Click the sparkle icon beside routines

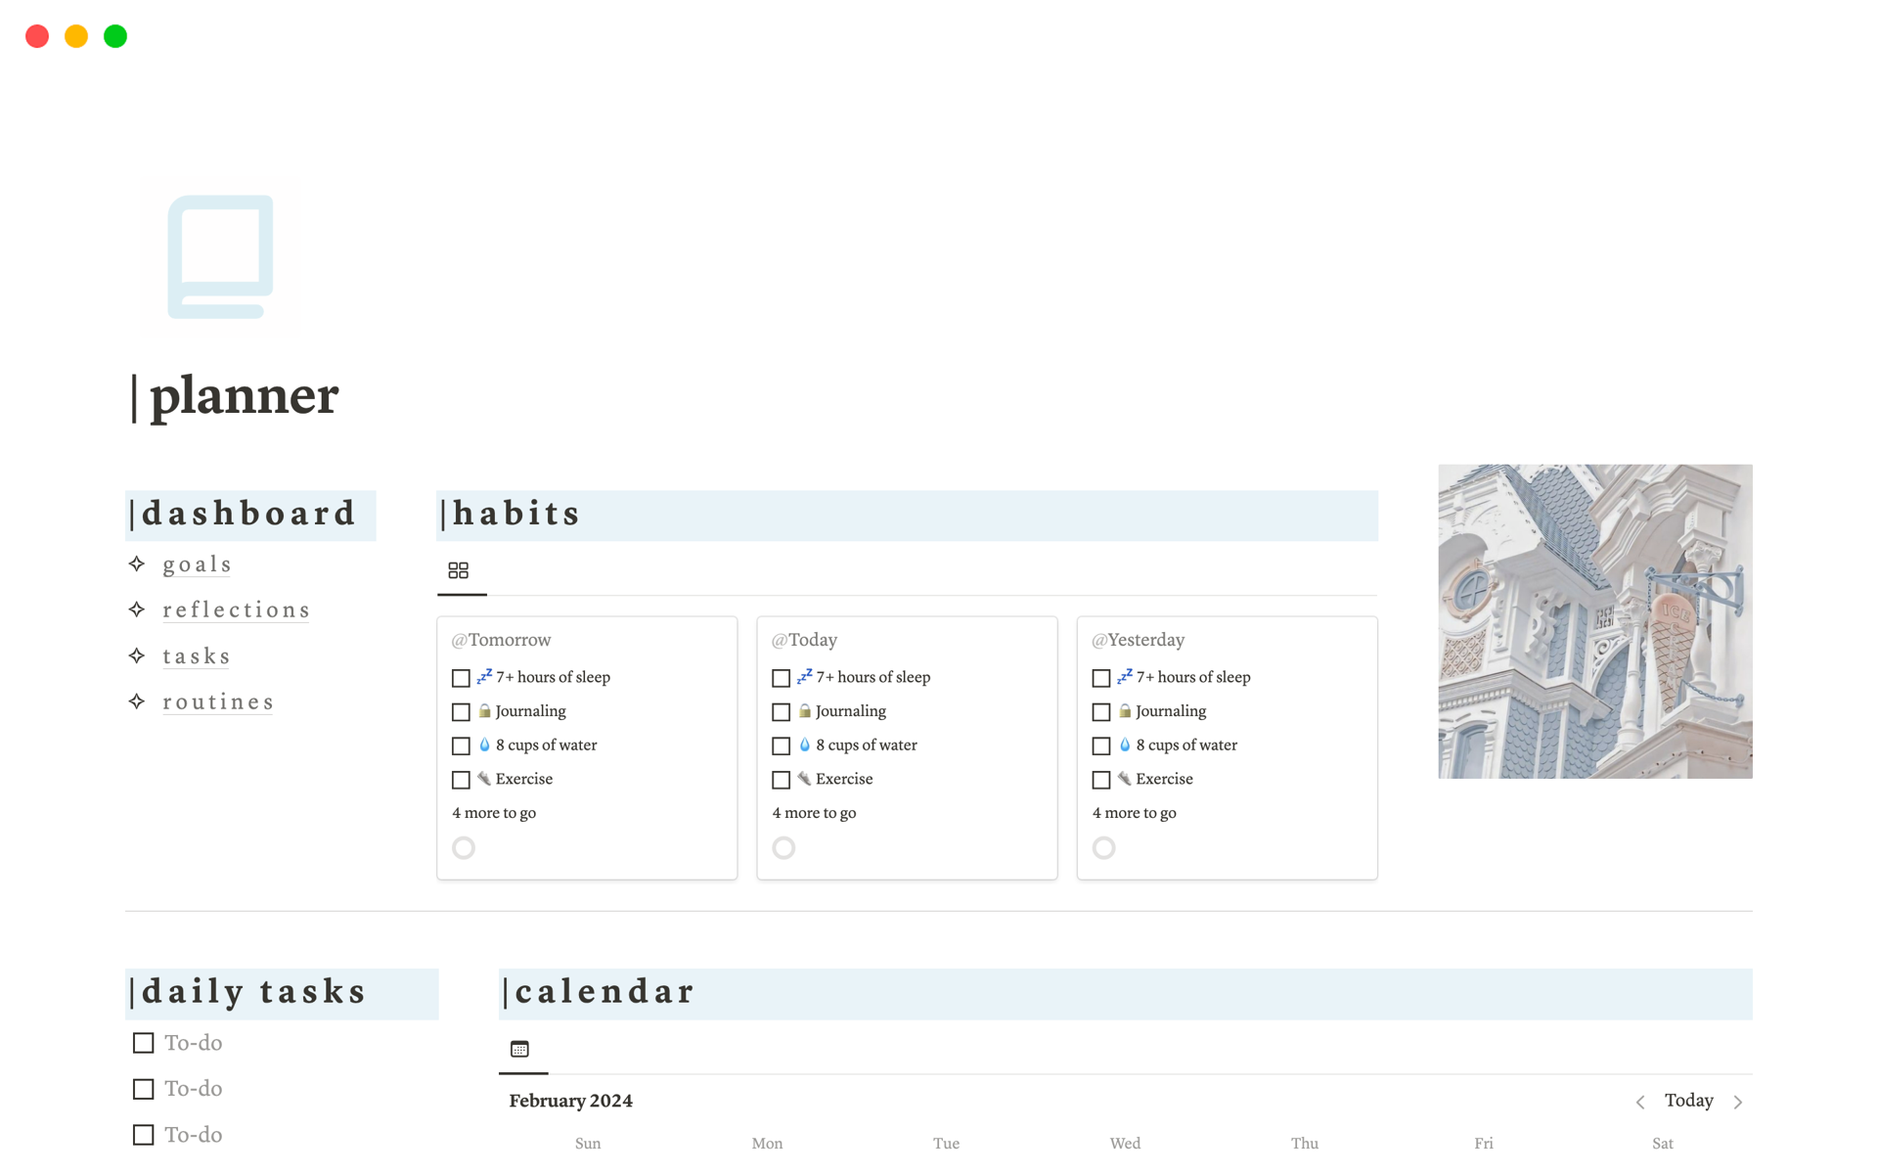tap(137, 701)
